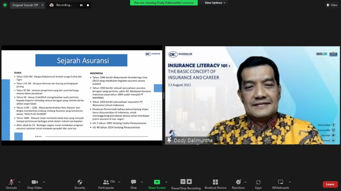Open Whiteboards
This screenshot has height=191, width=341.
(281, 184)
